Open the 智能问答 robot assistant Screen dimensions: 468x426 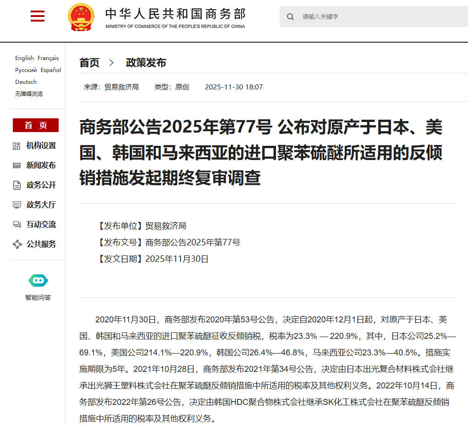[38, 281]
